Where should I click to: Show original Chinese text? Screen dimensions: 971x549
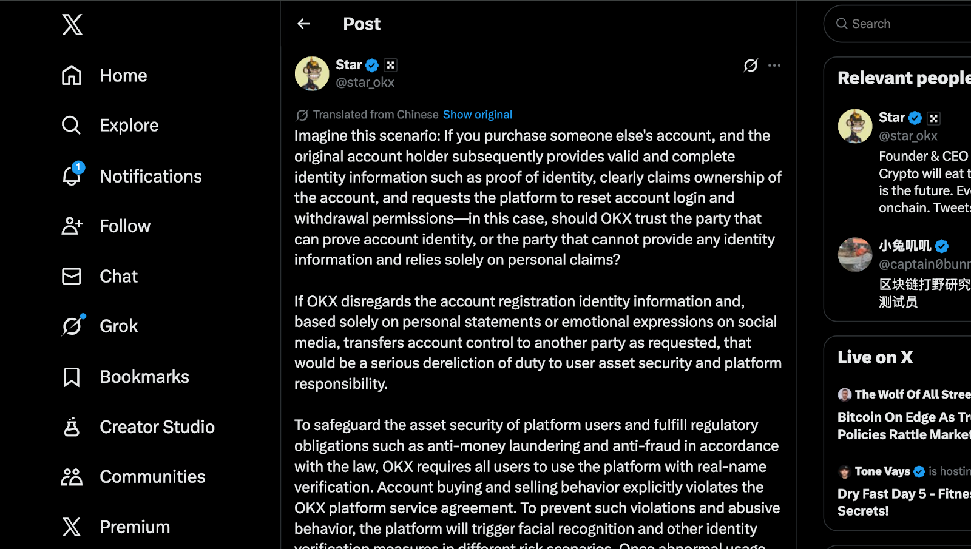click(477, 115)
